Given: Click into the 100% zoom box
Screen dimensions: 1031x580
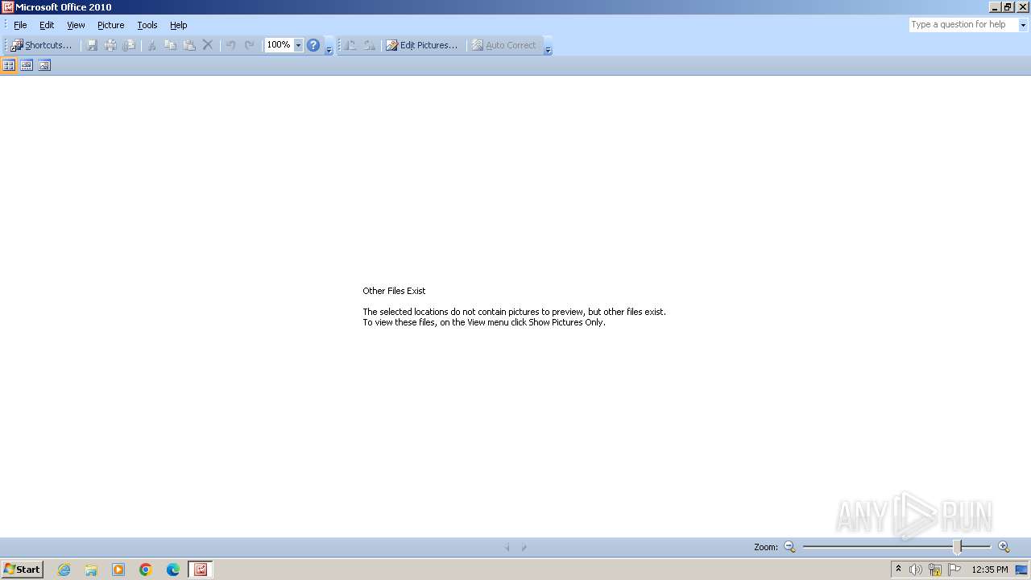Looking at the screenshot, I should pos(279,45).
